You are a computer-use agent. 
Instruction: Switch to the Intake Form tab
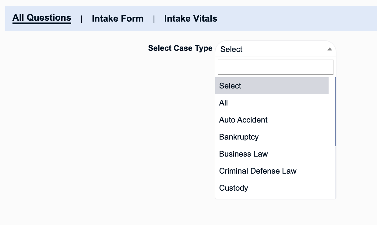click(x=118, y=19)
